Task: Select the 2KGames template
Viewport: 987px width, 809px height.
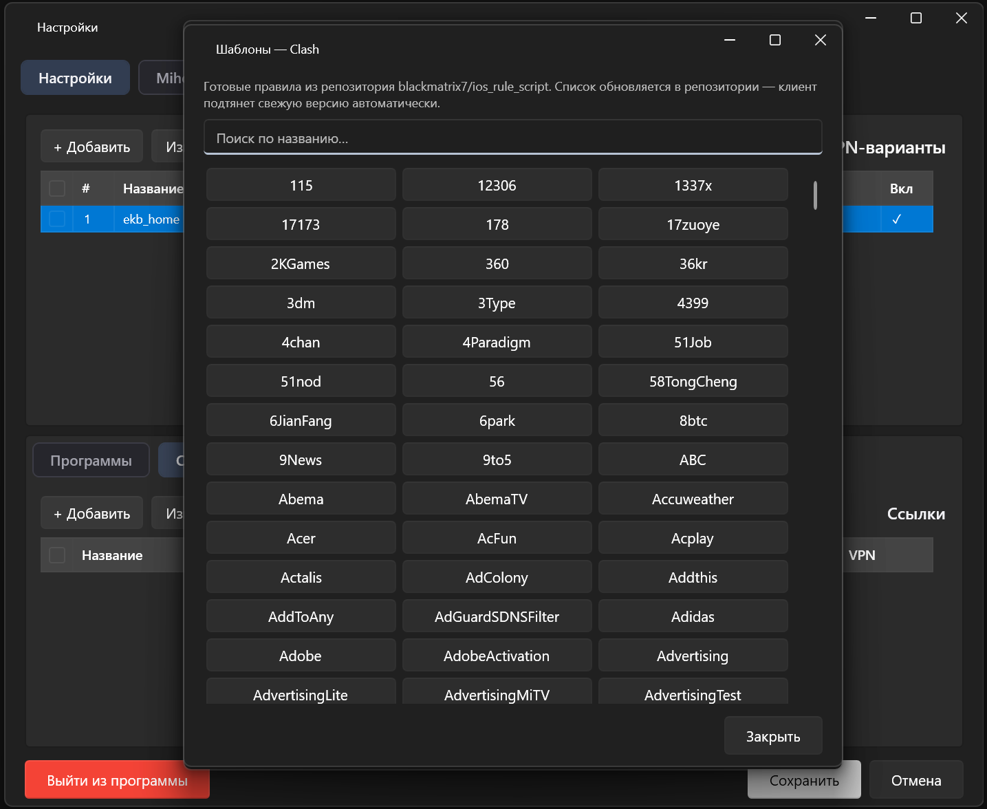Action: point(301,263)
